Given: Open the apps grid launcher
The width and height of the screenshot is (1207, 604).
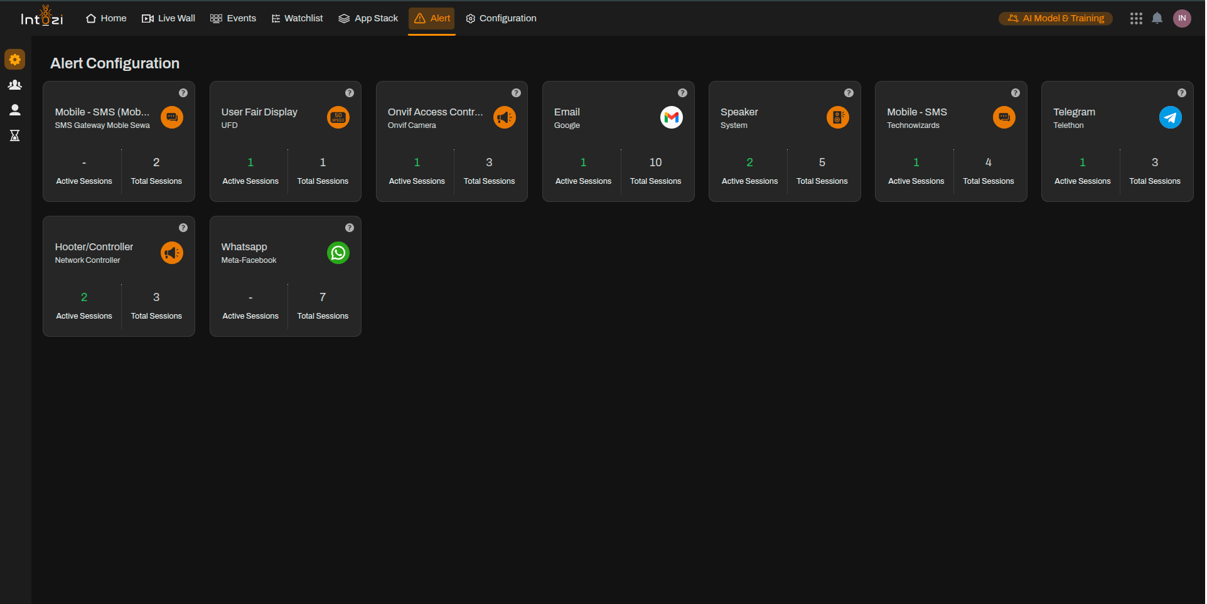Looking at the screenshot, I should click(1136, 18).
